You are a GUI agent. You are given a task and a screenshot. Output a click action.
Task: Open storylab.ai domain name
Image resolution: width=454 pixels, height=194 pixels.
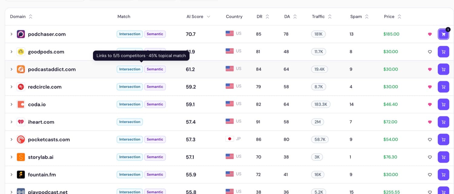click(41, 157)
